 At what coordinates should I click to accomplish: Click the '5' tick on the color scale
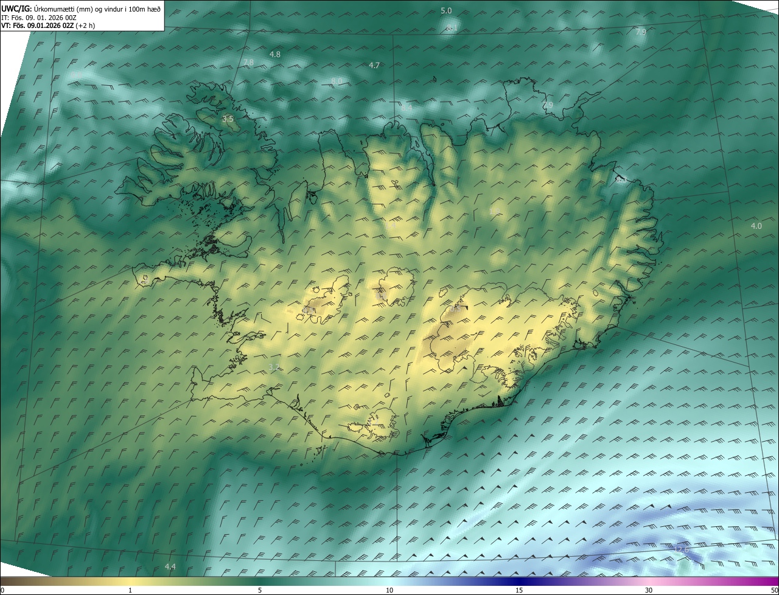260,590
